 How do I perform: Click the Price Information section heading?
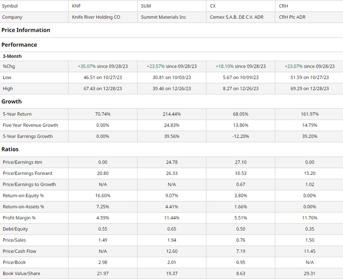pyautogui.click(x=26, y=30)
